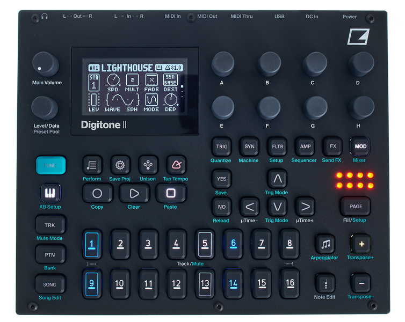Click data entry knob H
Image resolution: width=405 pixels, height=322 pixels.
pos(361,108)
